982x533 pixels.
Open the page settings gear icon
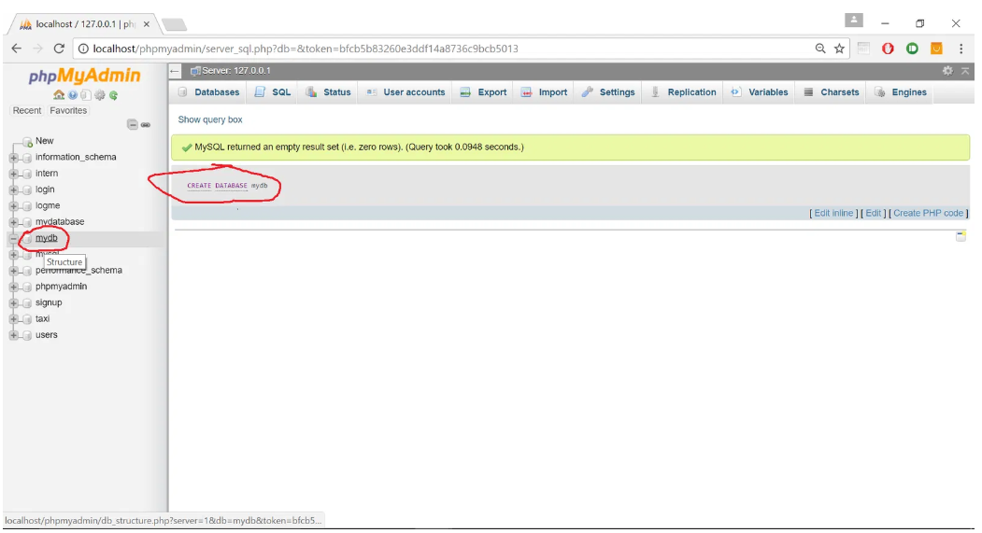[947, 71]
